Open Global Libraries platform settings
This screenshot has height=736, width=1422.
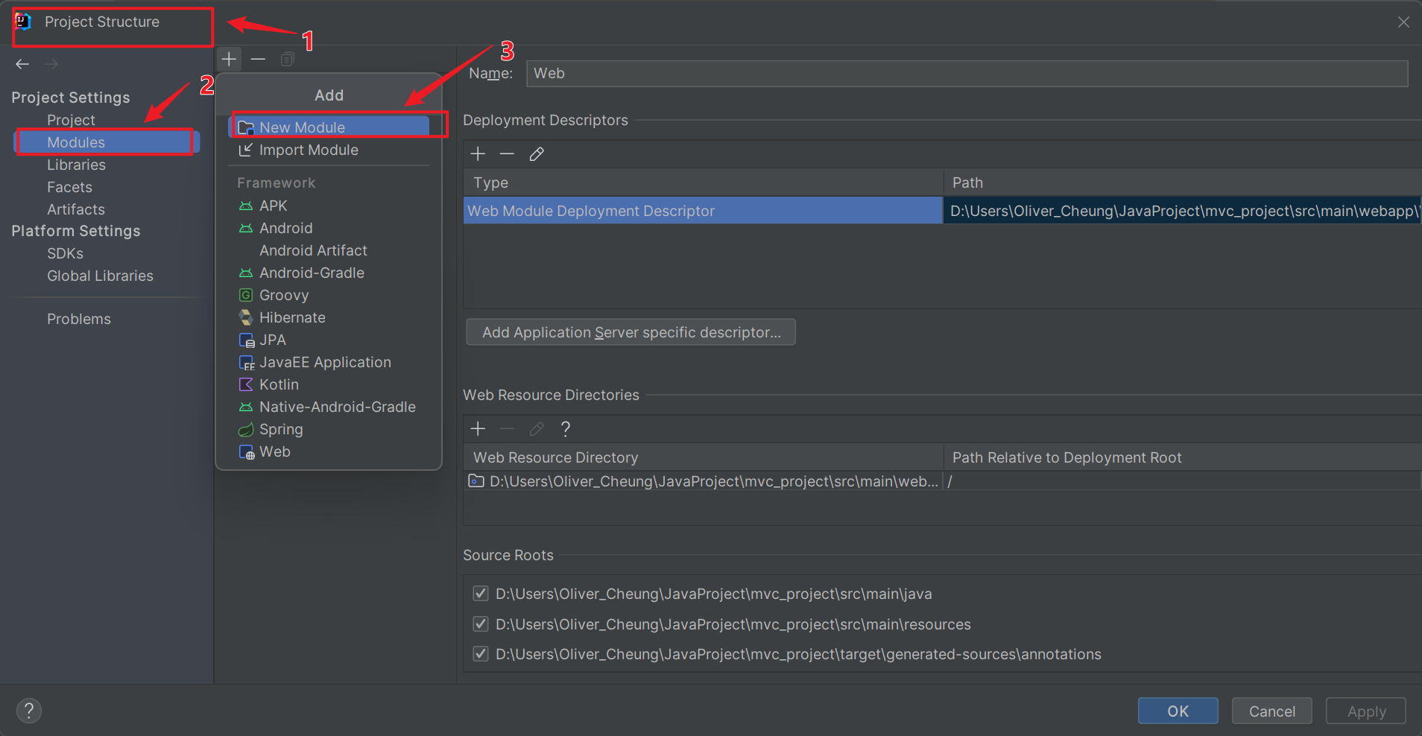(x=100, y=276)
